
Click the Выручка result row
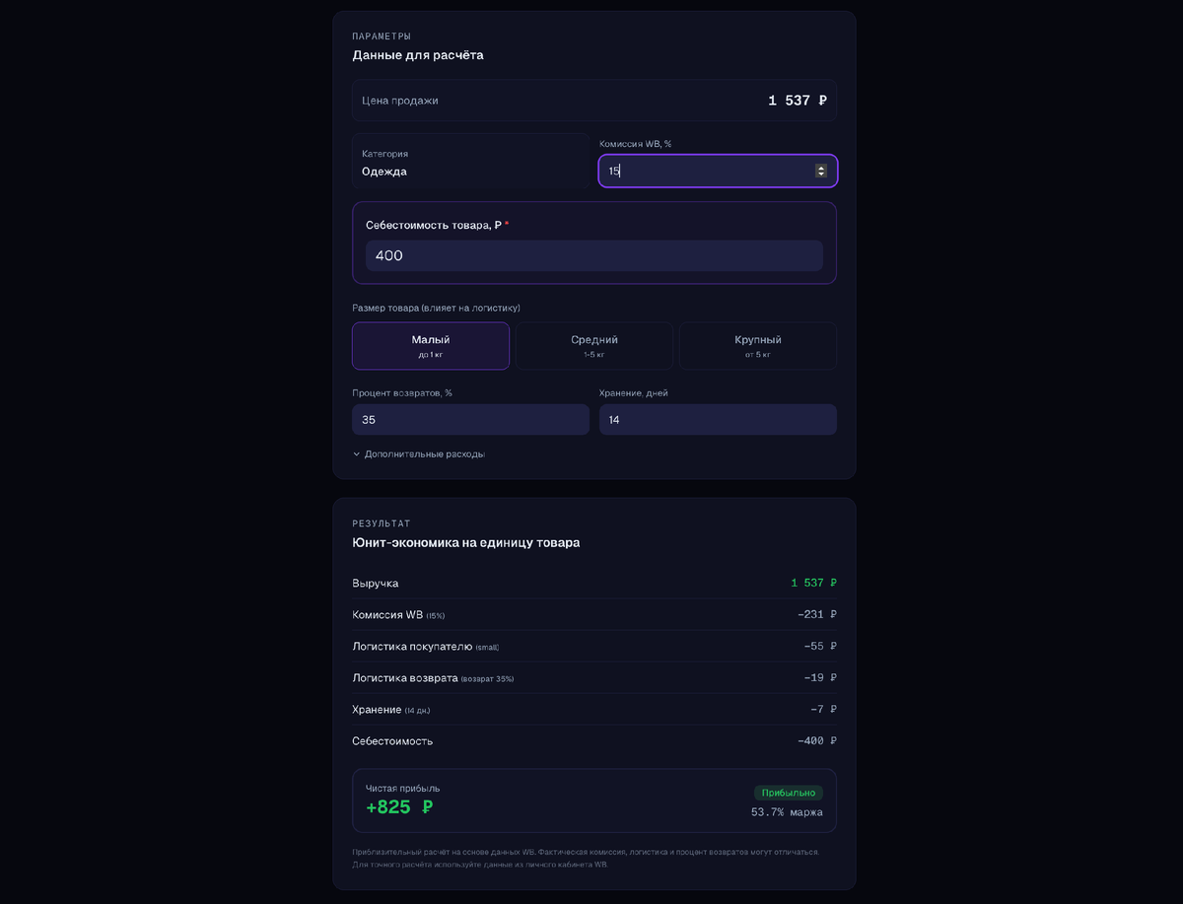[594, 583]
